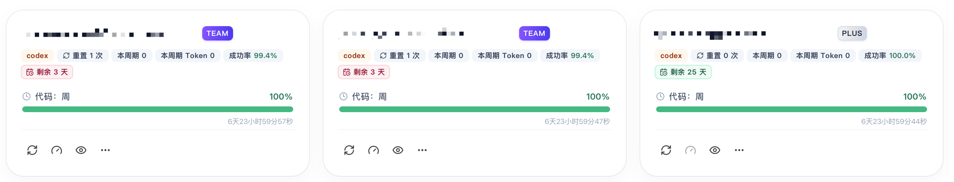The height and width of the screenshot is (182, 954).
Task: Click the 重置 0 次 tag on PLUS card
Action: (x=717, y=56)
